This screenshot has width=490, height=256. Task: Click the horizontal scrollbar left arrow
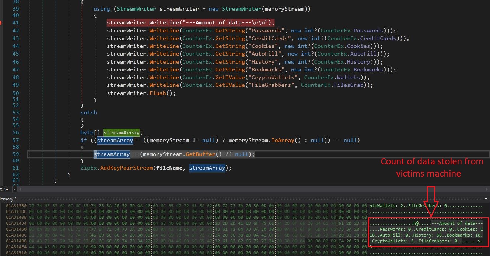click(x=21, y=189)
